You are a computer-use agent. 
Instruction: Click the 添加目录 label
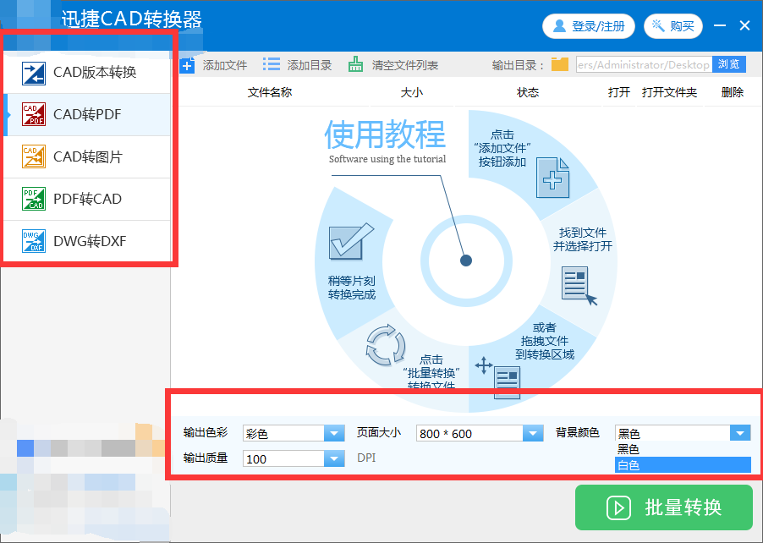coord(310,65)
